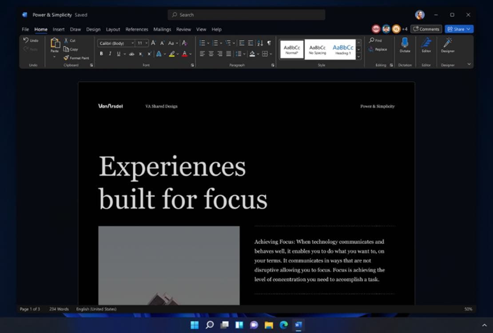493x333 pixels.
Task: Toggle Bold formatting
Action: (x=101, y=54)
